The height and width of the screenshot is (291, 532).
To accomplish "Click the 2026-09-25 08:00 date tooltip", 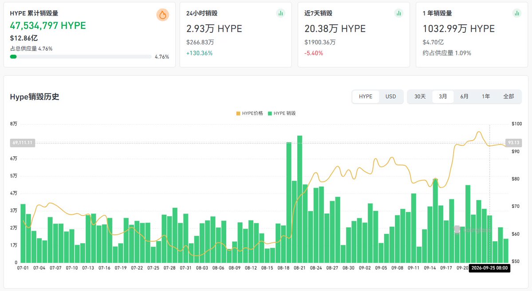I will [489, 268].
